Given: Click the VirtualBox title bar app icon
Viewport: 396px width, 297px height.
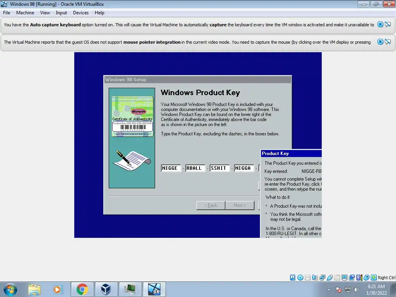Looking at the screenshot, I should pos(4,4).
